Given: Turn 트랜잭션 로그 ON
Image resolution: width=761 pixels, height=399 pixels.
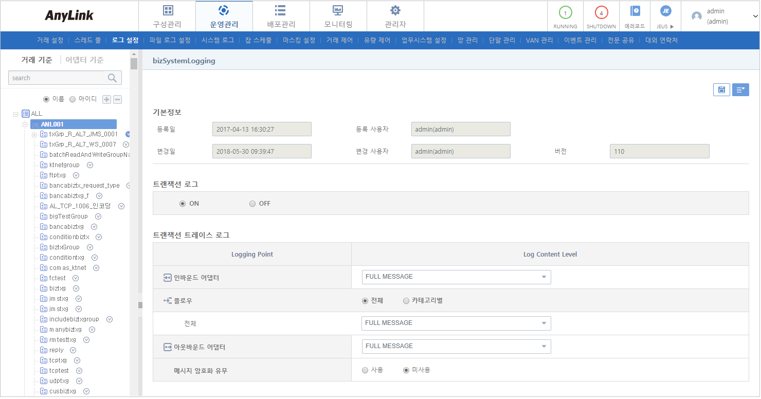Looking at the screenshot, I should 182,204.
